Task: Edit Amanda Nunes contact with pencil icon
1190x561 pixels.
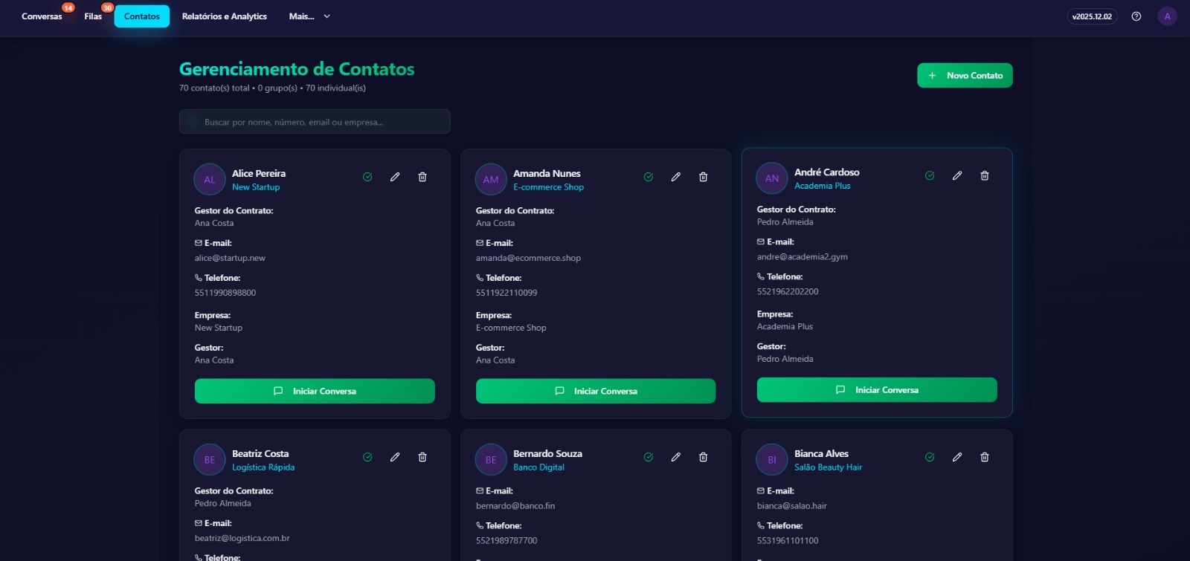Action: click(x=675, y=177)
